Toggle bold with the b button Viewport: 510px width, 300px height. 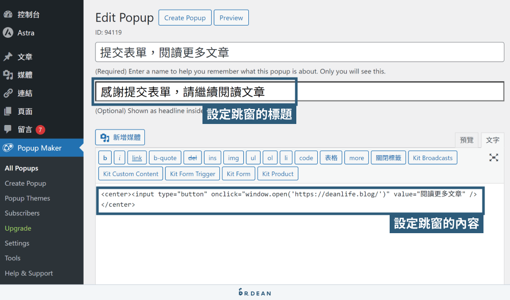105,157
